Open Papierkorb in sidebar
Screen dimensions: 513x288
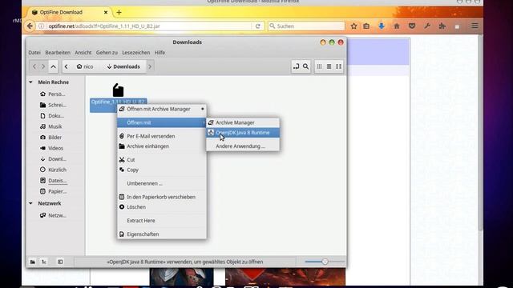coord(54,191)
